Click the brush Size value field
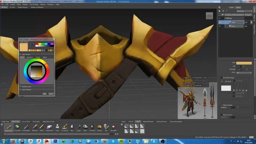The image size is (256, 144). tap(239, 66)
